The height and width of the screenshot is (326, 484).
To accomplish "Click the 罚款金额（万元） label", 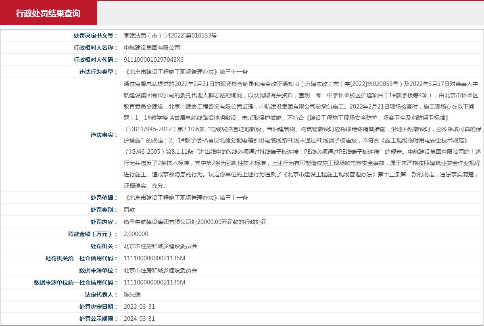I will click(x=93, y=234).
